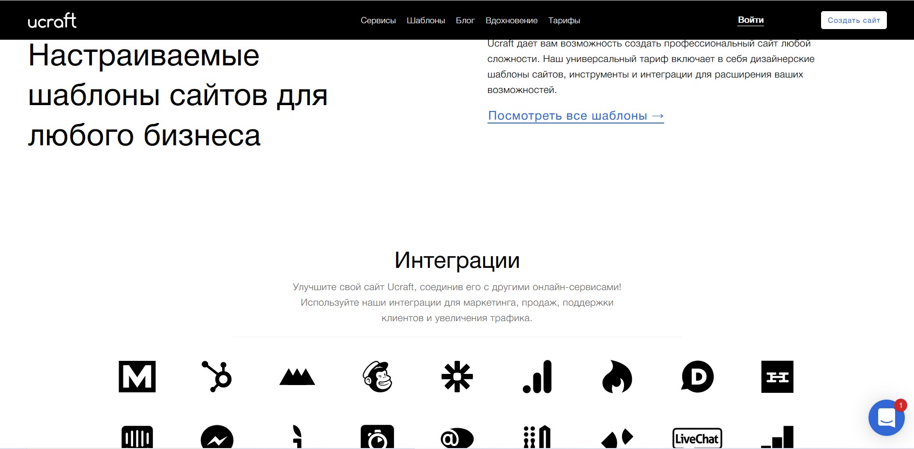Open the Facebook Messenger icon

coord(217,437)
